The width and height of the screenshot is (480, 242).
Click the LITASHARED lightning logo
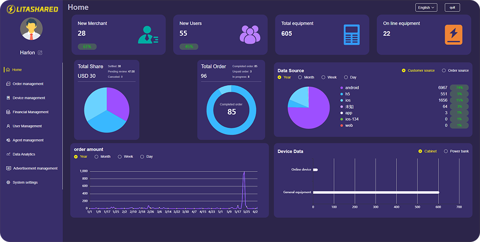9,9
